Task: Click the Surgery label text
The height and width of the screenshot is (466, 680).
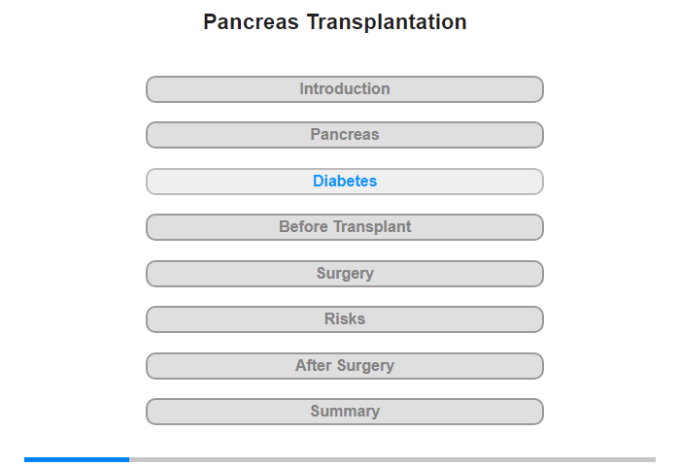Action: (x=345, y=273)
